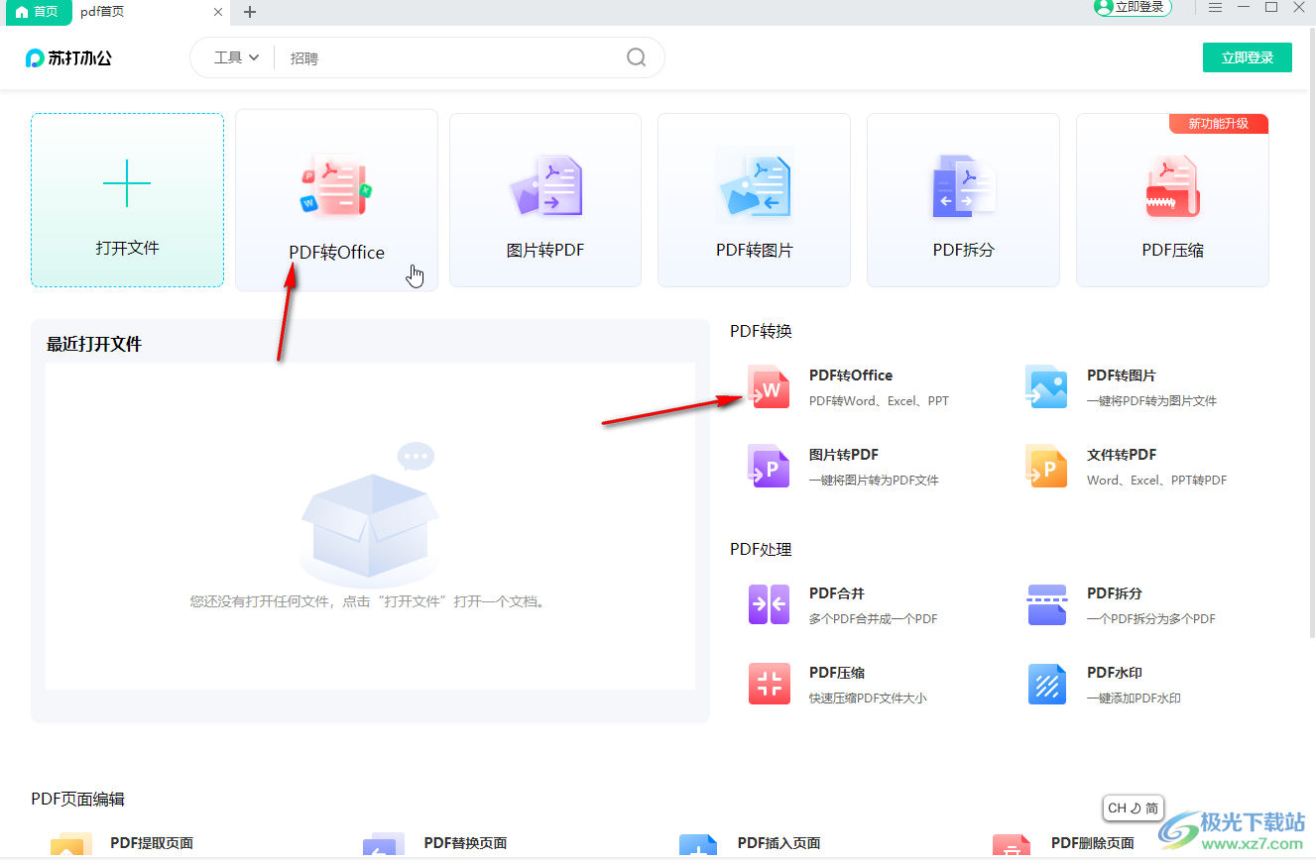Open the PDF压缩 top card
The width and height of the screenshot is (1316, 860).
point(1172,200)
